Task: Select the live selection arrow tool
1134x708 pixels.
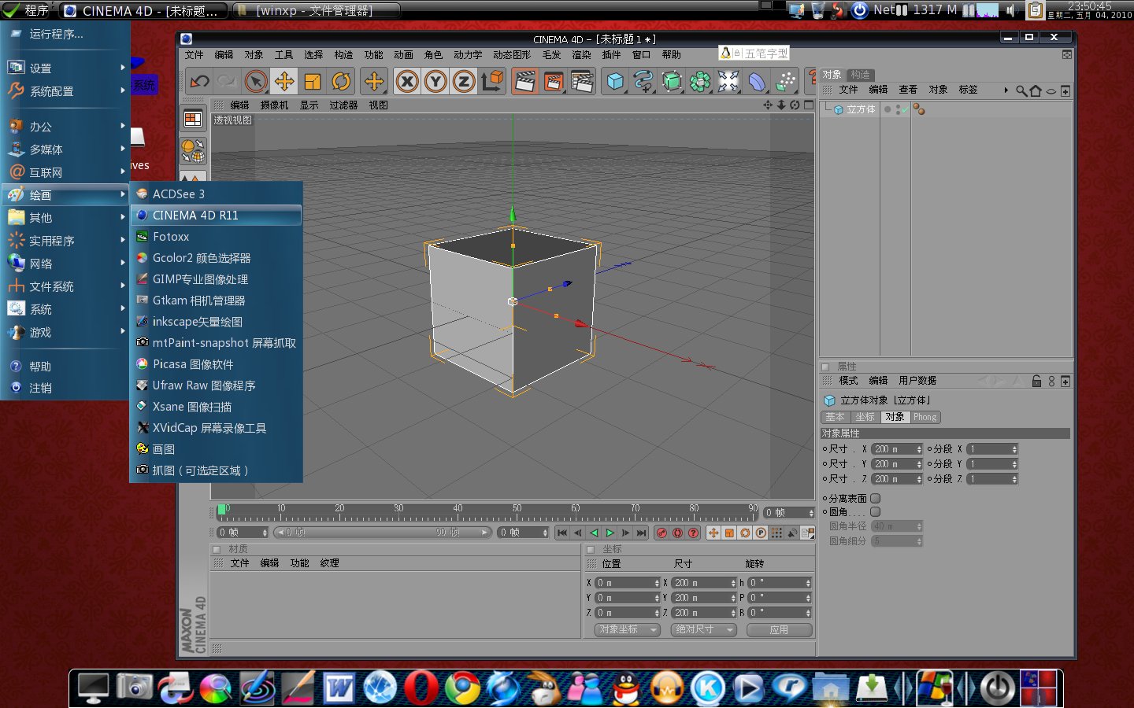Action: [x=256, y=81]
